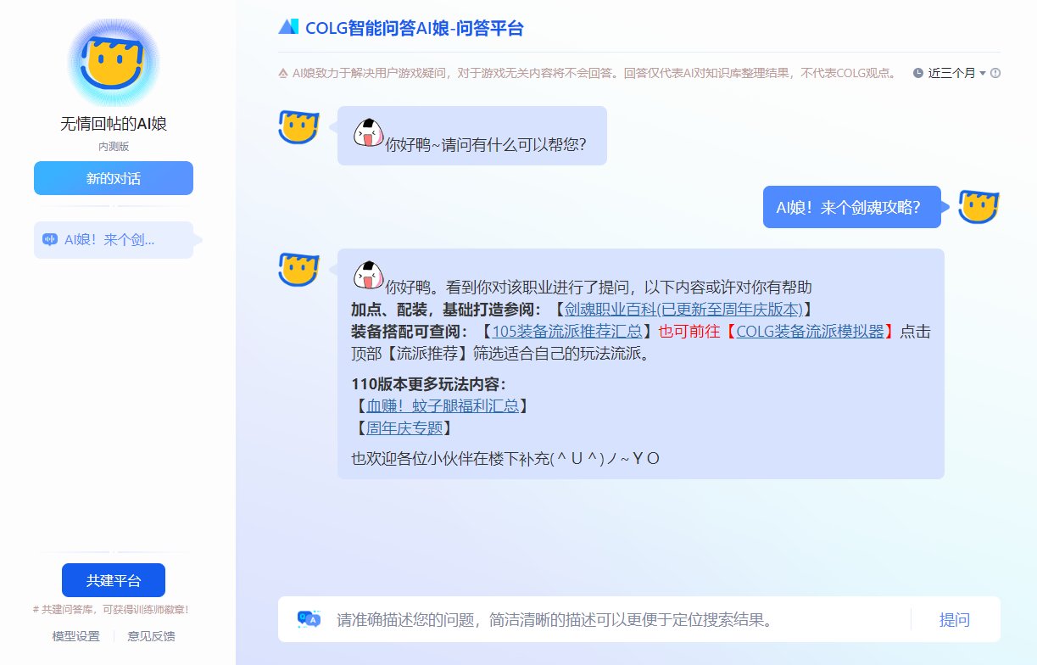Screen dimensions: 1037x665
Task: Click the 内测版 label
Action: (114, 147)
